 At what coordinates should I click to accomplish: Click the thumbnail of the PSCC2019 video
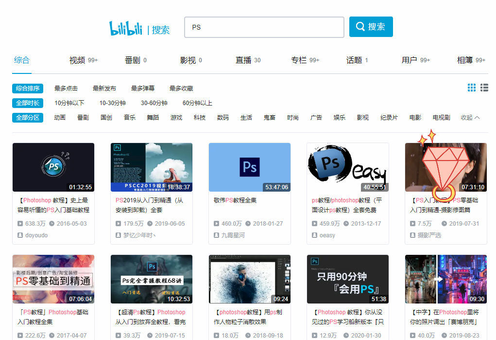151,167
